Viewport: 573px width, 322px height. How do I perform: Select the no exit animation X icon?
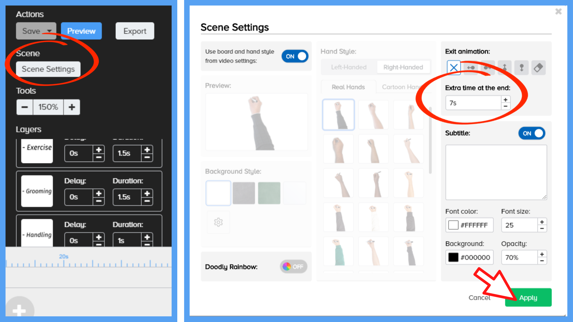point(454,68)
